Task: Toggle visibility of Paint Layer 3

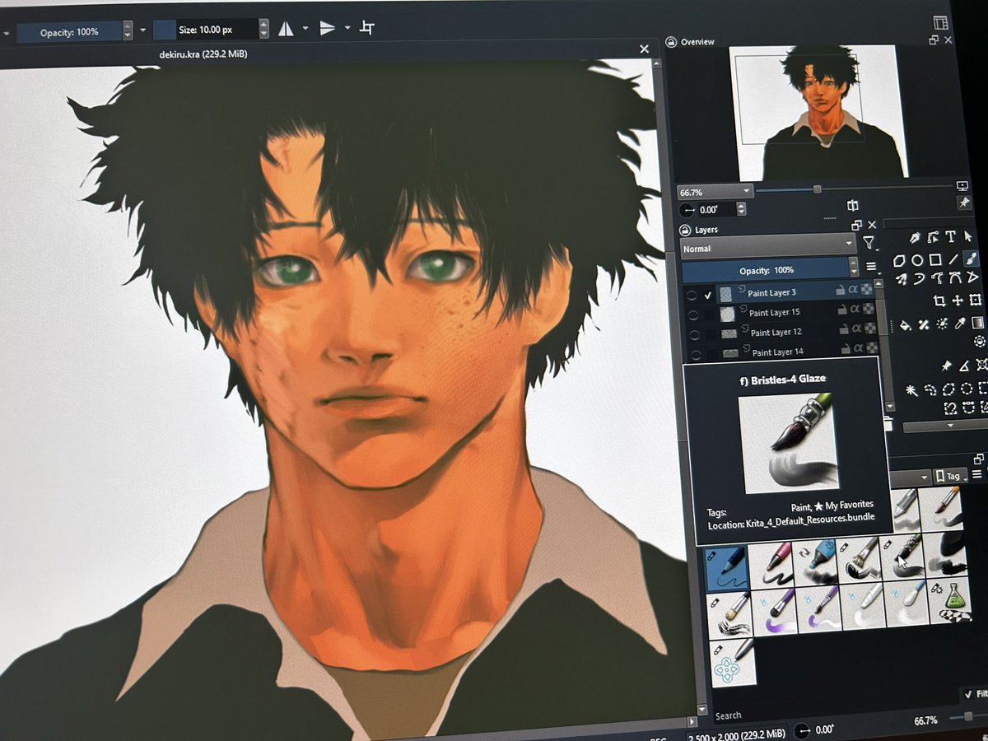Action: point(692,294)
